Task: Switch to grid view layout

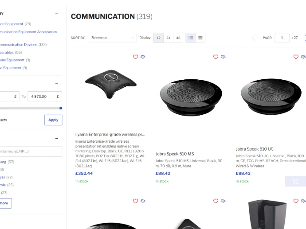Action: point(191,38)
